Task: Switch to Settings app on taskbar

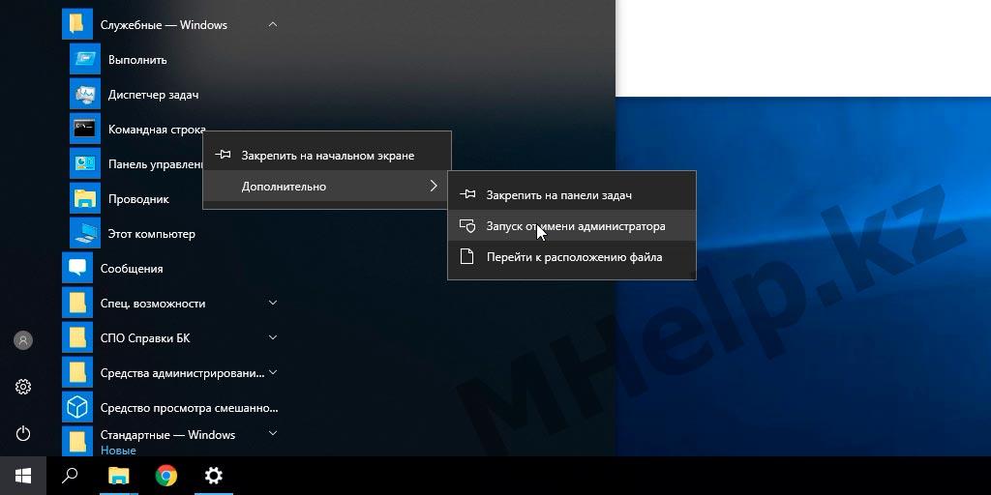Action: pos(214,476)
